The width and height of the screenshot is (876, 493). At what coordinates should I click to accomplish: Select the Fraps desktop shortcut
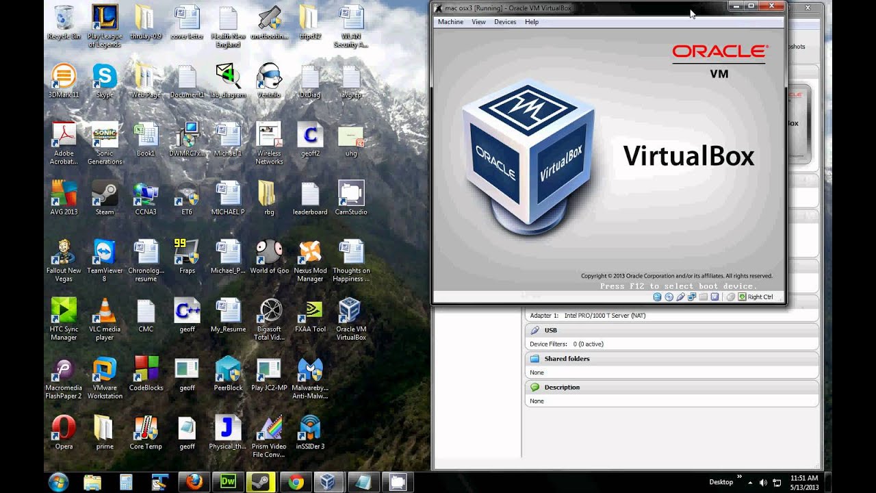point(187,256)
